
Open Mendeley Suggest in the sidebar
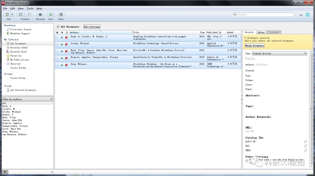[20, 33]
